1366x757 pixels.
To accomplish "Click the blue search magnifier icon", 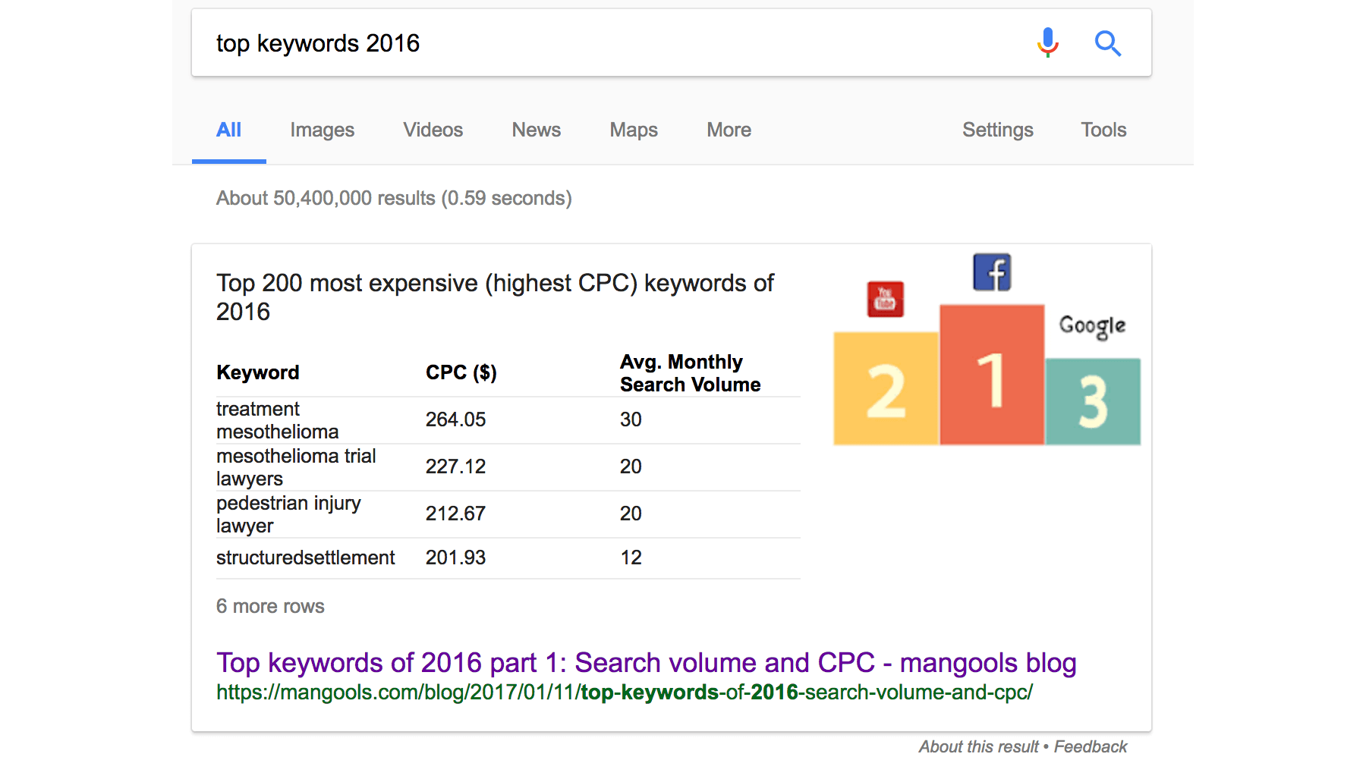I will pos(1107,43).
